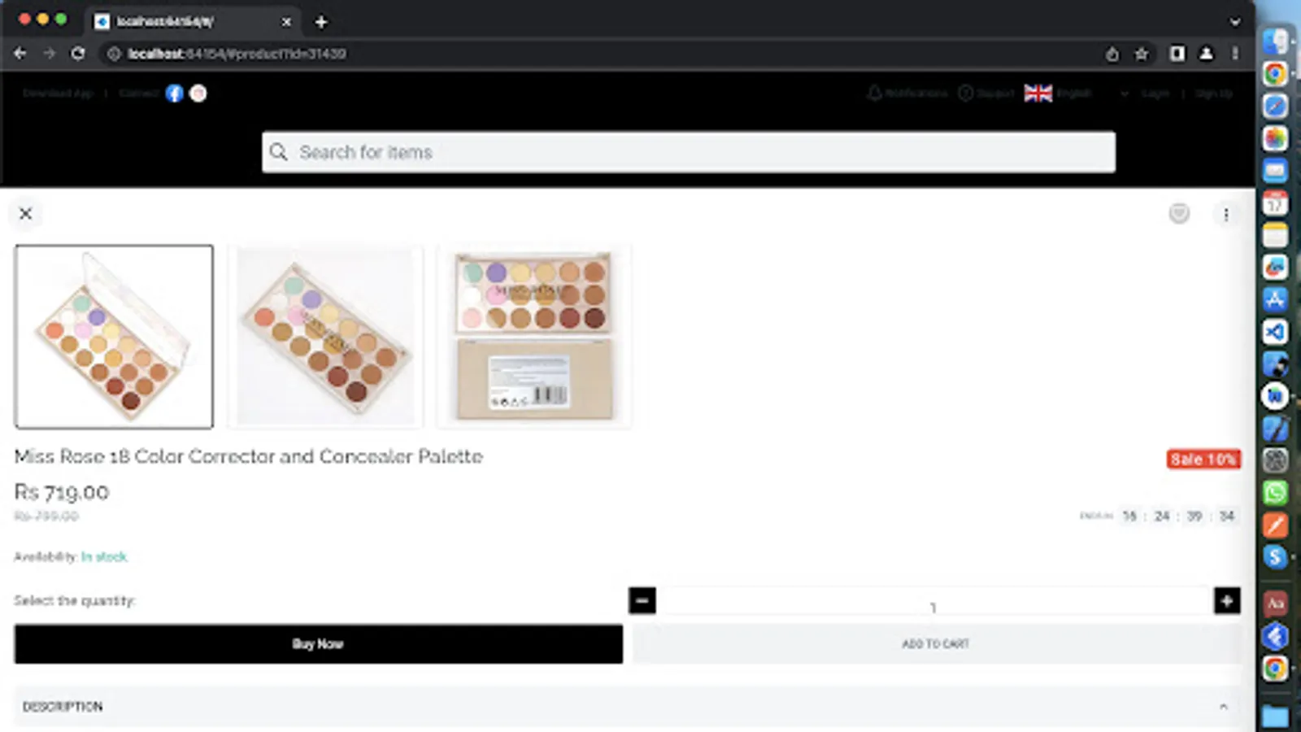The image size is (1301, 732).
Task: Decrease quantity with the minus button
Action: (642, 601)
